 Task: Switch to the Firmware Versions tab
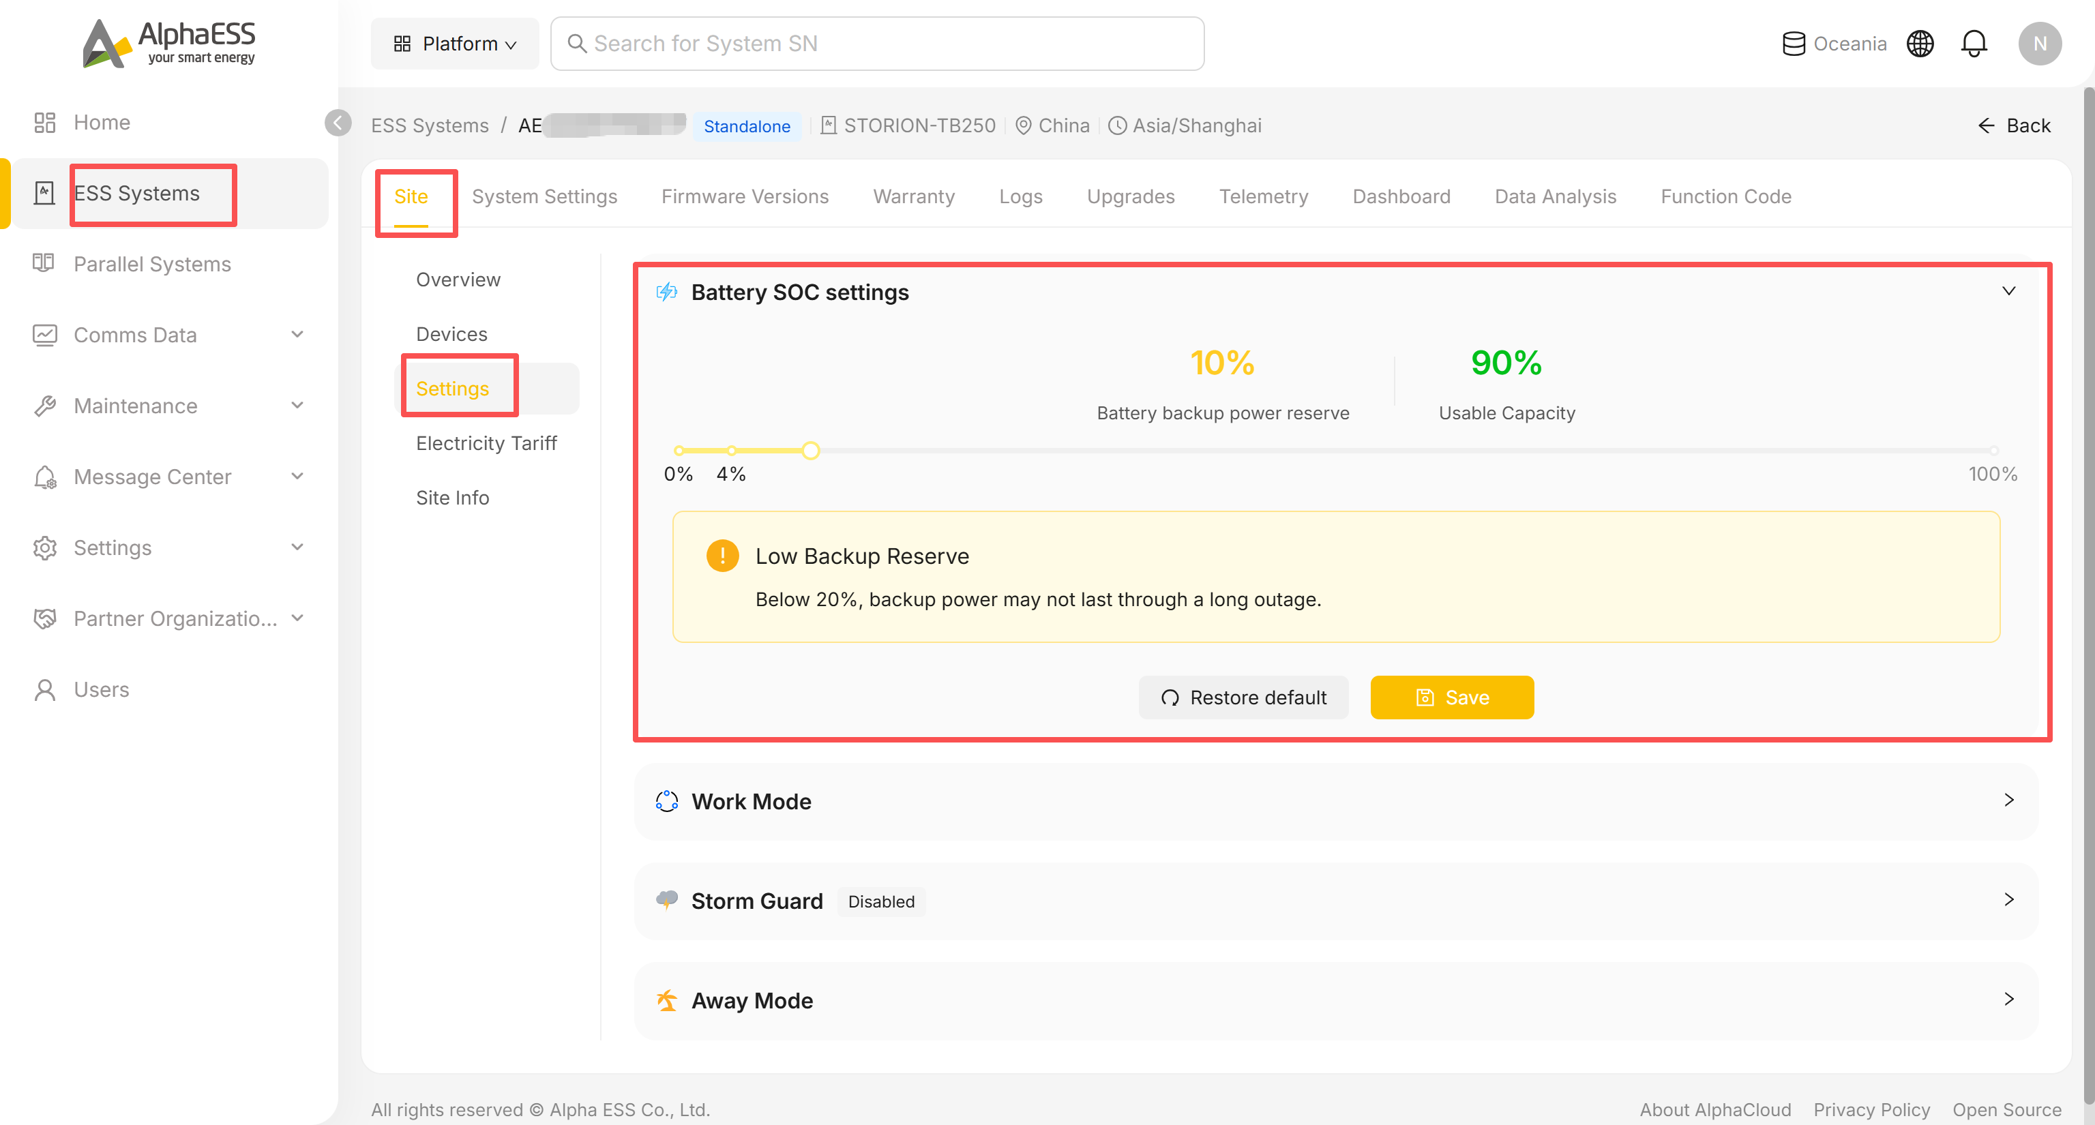click(745, 196)
